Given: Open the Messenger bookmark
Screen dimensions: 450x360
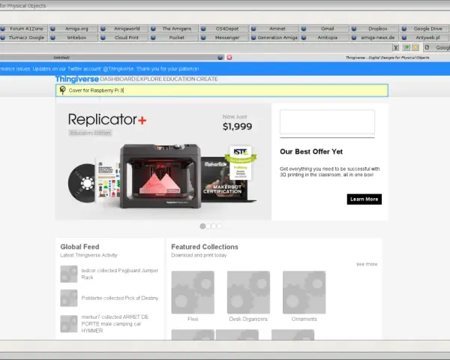Looking at the screenshot, I should point(223,37).
